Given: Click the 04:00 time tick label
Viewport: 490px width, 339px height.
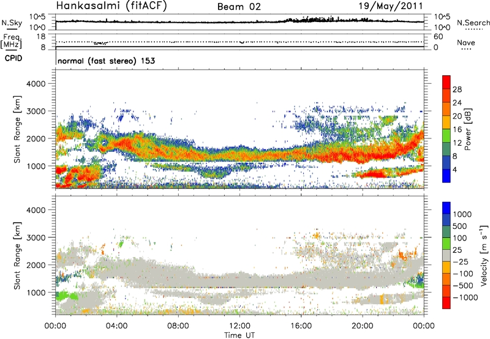Looking at the screenshot, I should point(116,326).
